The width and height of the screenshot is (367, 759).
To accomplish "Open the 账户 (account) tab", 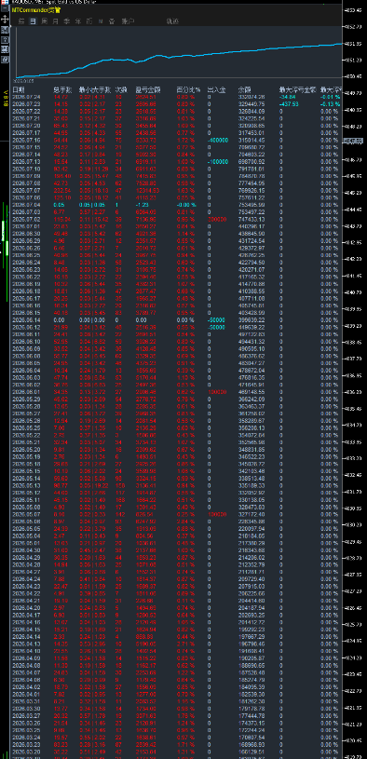I will (x=128, y=21).
